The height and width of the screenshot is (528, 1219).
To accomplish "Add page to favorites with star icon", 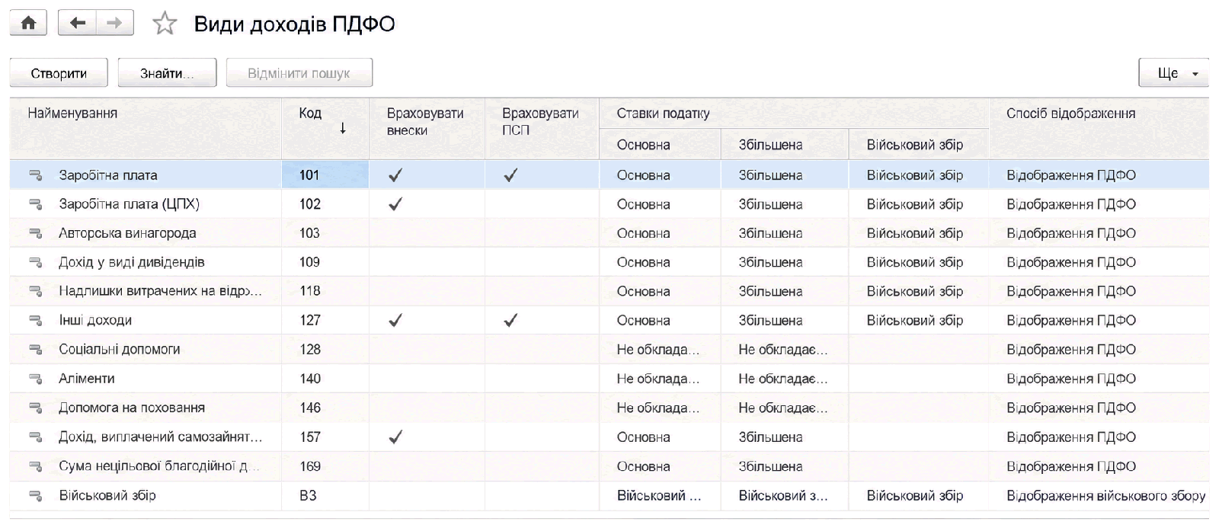I will 165,24.
